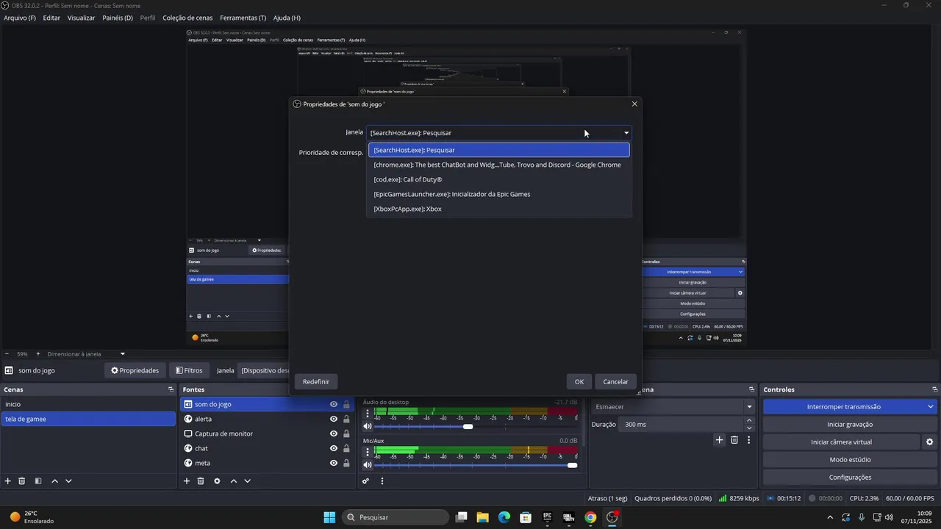Move source up arrow in Fontes
This screenshot has width=941, height=529.
[x=234, y=481]
